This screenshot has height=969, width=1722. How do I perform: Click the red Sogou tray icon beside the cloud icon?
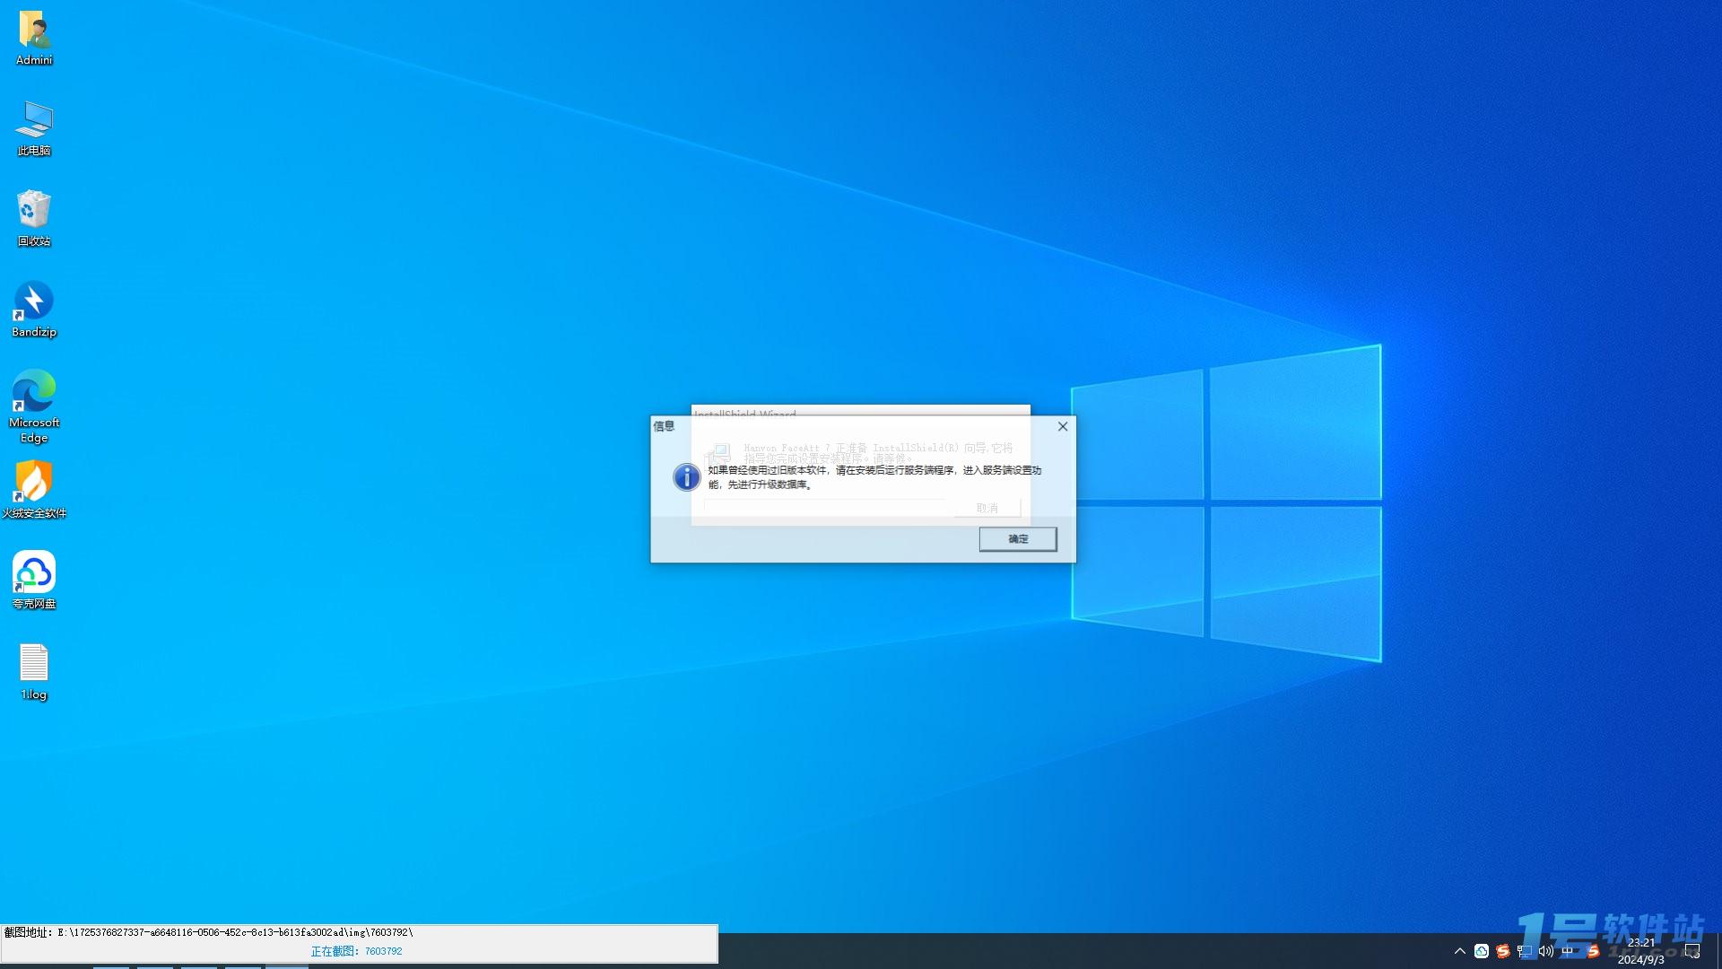[1503, 951]
